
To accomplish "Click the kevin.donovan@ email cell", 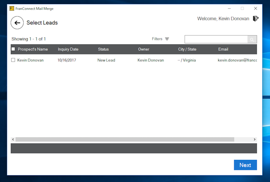I will coord(237,60).
